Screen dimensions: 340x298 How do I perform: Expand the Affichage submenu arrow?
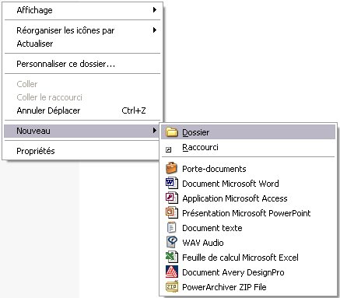tap(155, 10)
